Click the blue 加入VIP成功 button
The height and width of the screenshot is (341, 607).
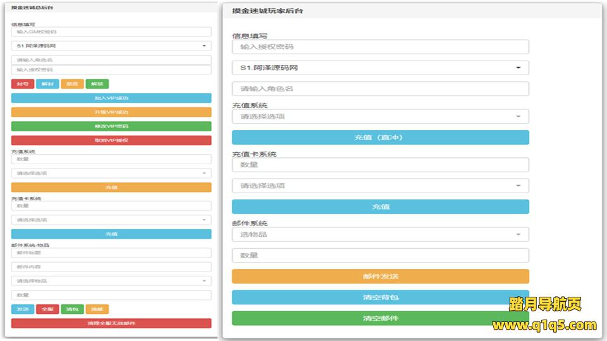(111, 98)
